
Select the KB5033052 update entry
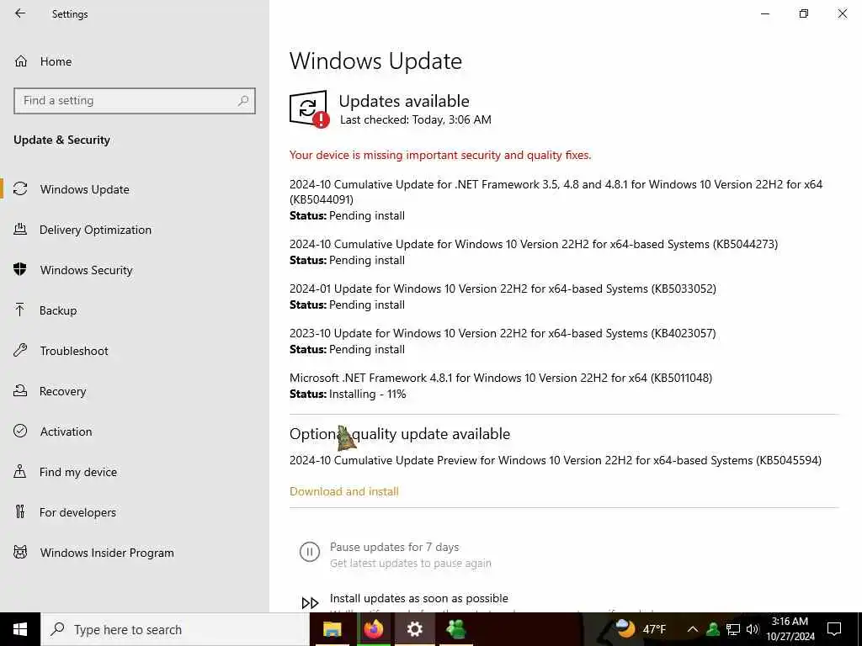tap(503, 289)
